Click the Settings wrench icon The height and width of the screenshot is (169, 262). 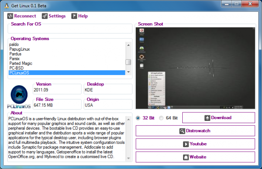click(x=45, y=16)
